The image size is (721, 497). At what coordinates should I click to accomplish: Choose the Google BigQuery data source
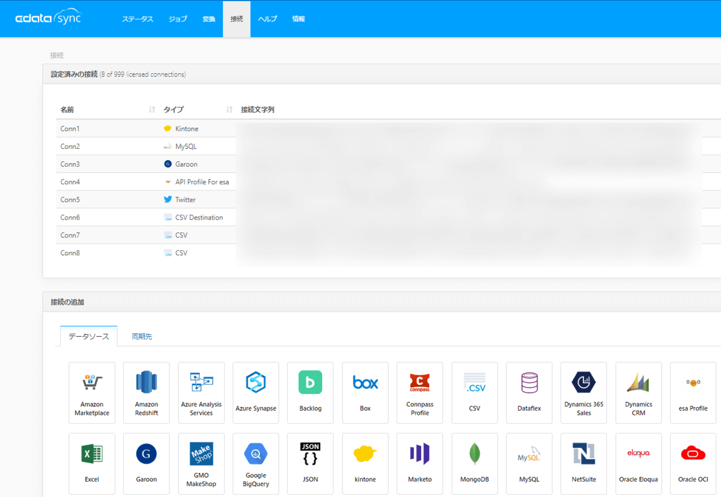tap(256, 464)
